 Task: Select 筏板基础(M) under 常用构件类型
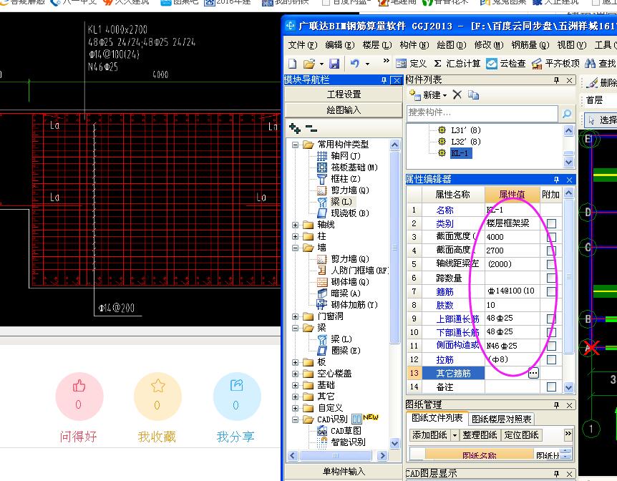pyautogui.click(x=347, y=167)
